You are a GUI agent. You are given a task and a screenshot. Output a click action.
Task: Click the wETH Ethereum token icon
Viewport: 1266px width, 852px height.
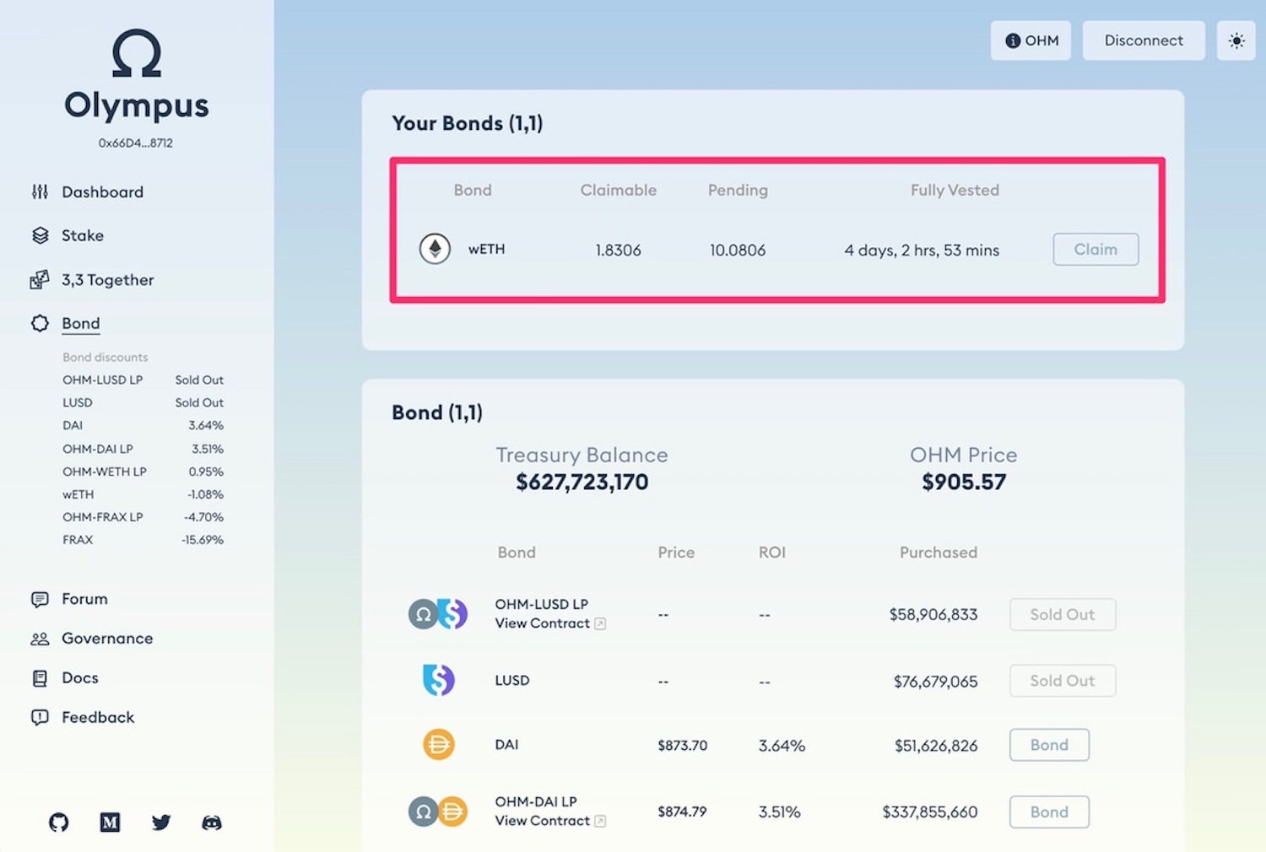[x=435, y=249]
